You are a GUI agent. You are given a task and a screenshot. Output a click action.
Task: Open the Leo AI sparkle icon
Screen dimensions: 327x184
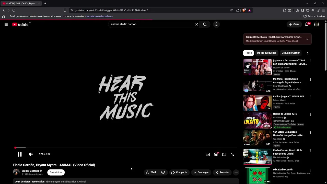click(313, 10)
